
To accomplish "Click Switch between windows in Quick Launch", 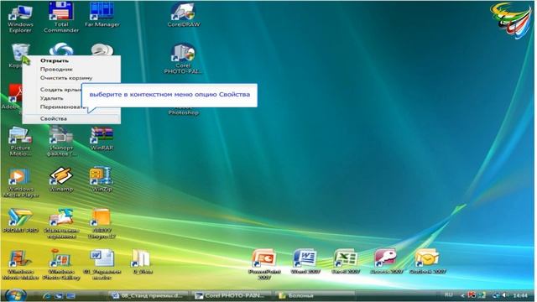I will (x=70, y=295).
